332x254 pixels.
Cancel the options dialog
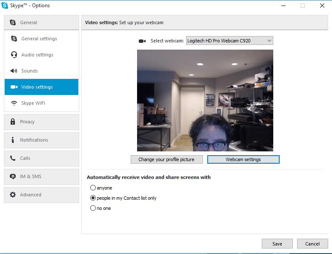tap(312, 244)
